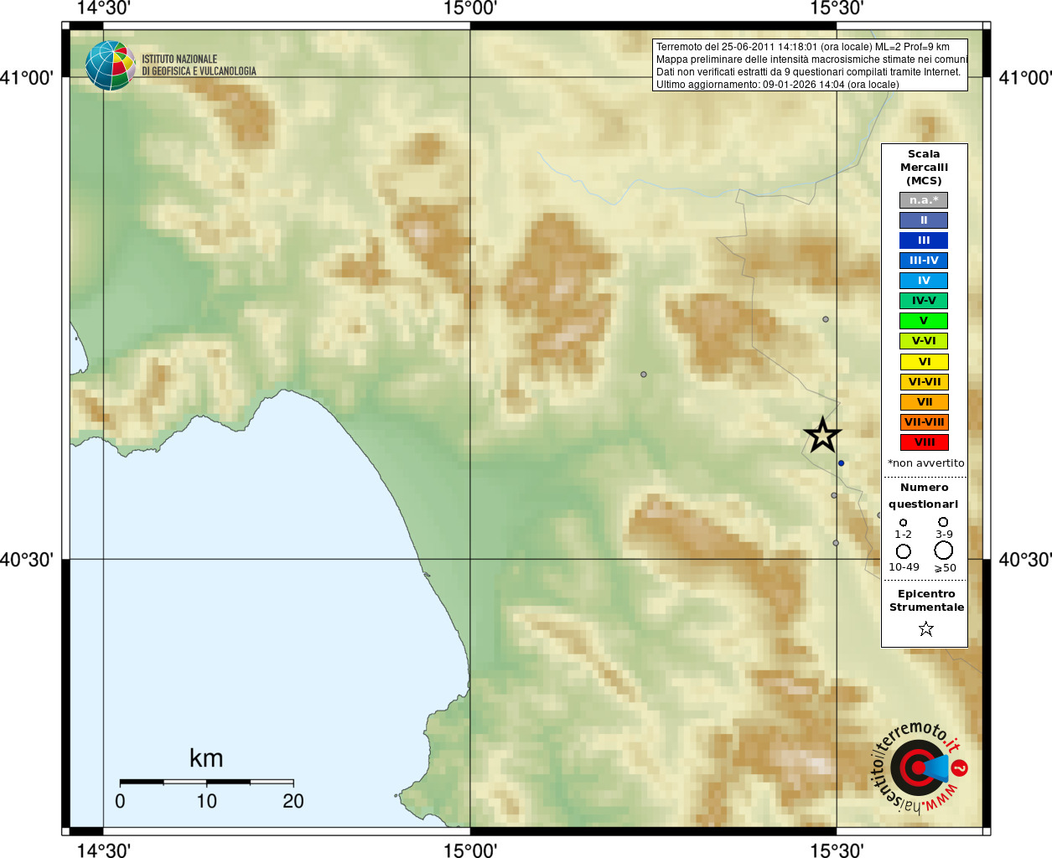Viewport: 1052px width, 858px height.
Task: Click the INGV globe logo
Action: 110,65
